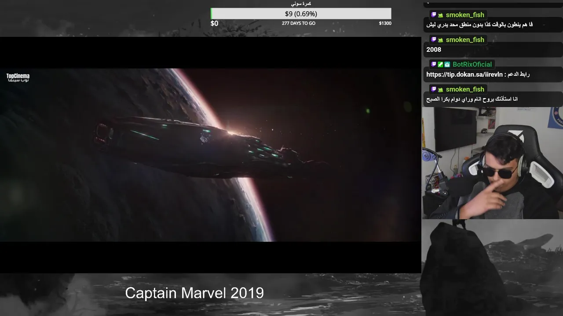Image resolution: width=563 pixels, height=316 pixels.
Task: Click the donation goal progress bar
Action: point(301,14)
